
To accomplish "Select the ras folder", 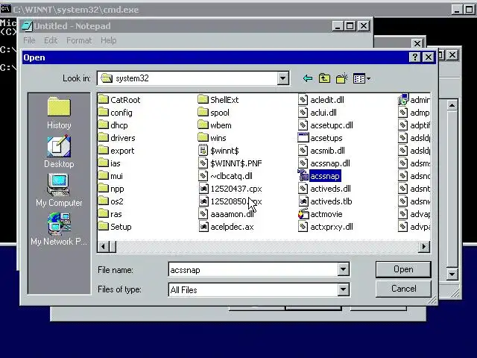I will coord(110,214).
